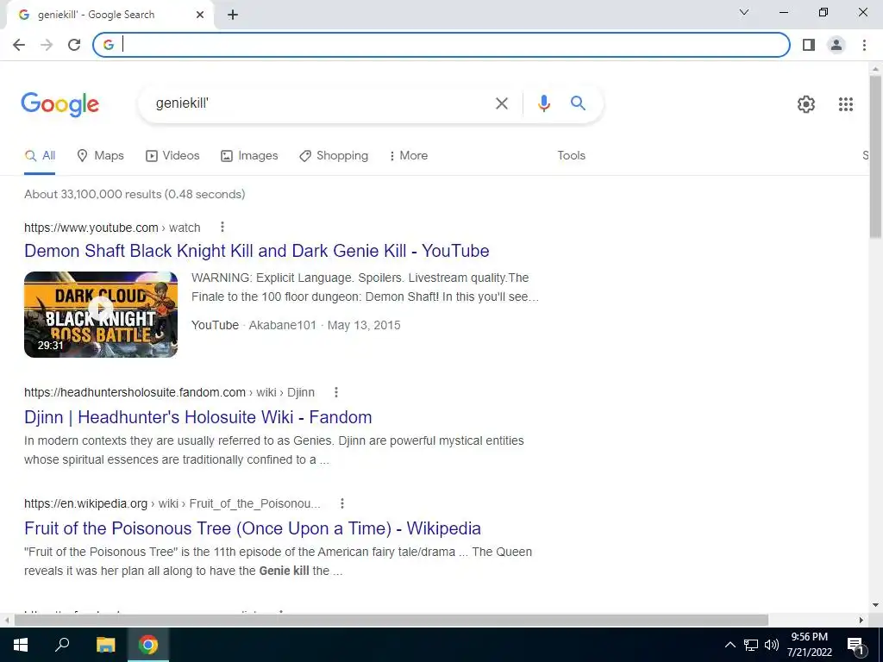Open options menu for headhuntersholosuite.fandom.com result
Viewport: 883px width, 662px height.
pos(336,392)
